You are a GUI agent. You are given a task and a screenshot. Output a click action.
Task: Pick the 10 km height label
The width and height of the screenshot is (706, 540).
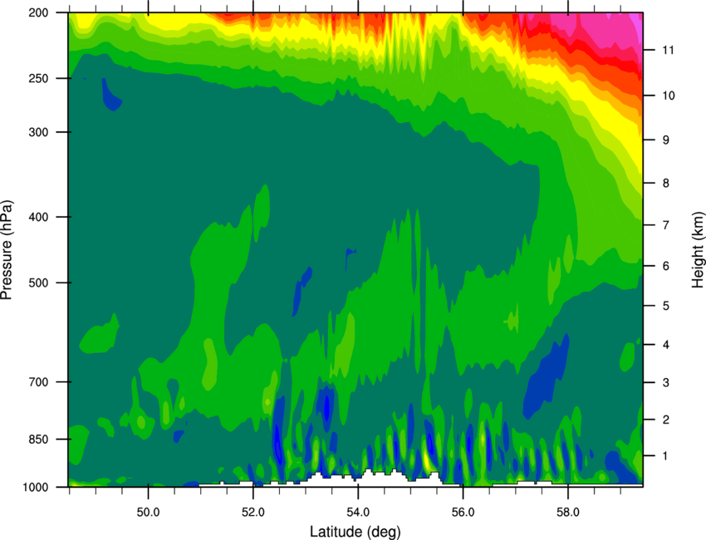coord(669,96)
